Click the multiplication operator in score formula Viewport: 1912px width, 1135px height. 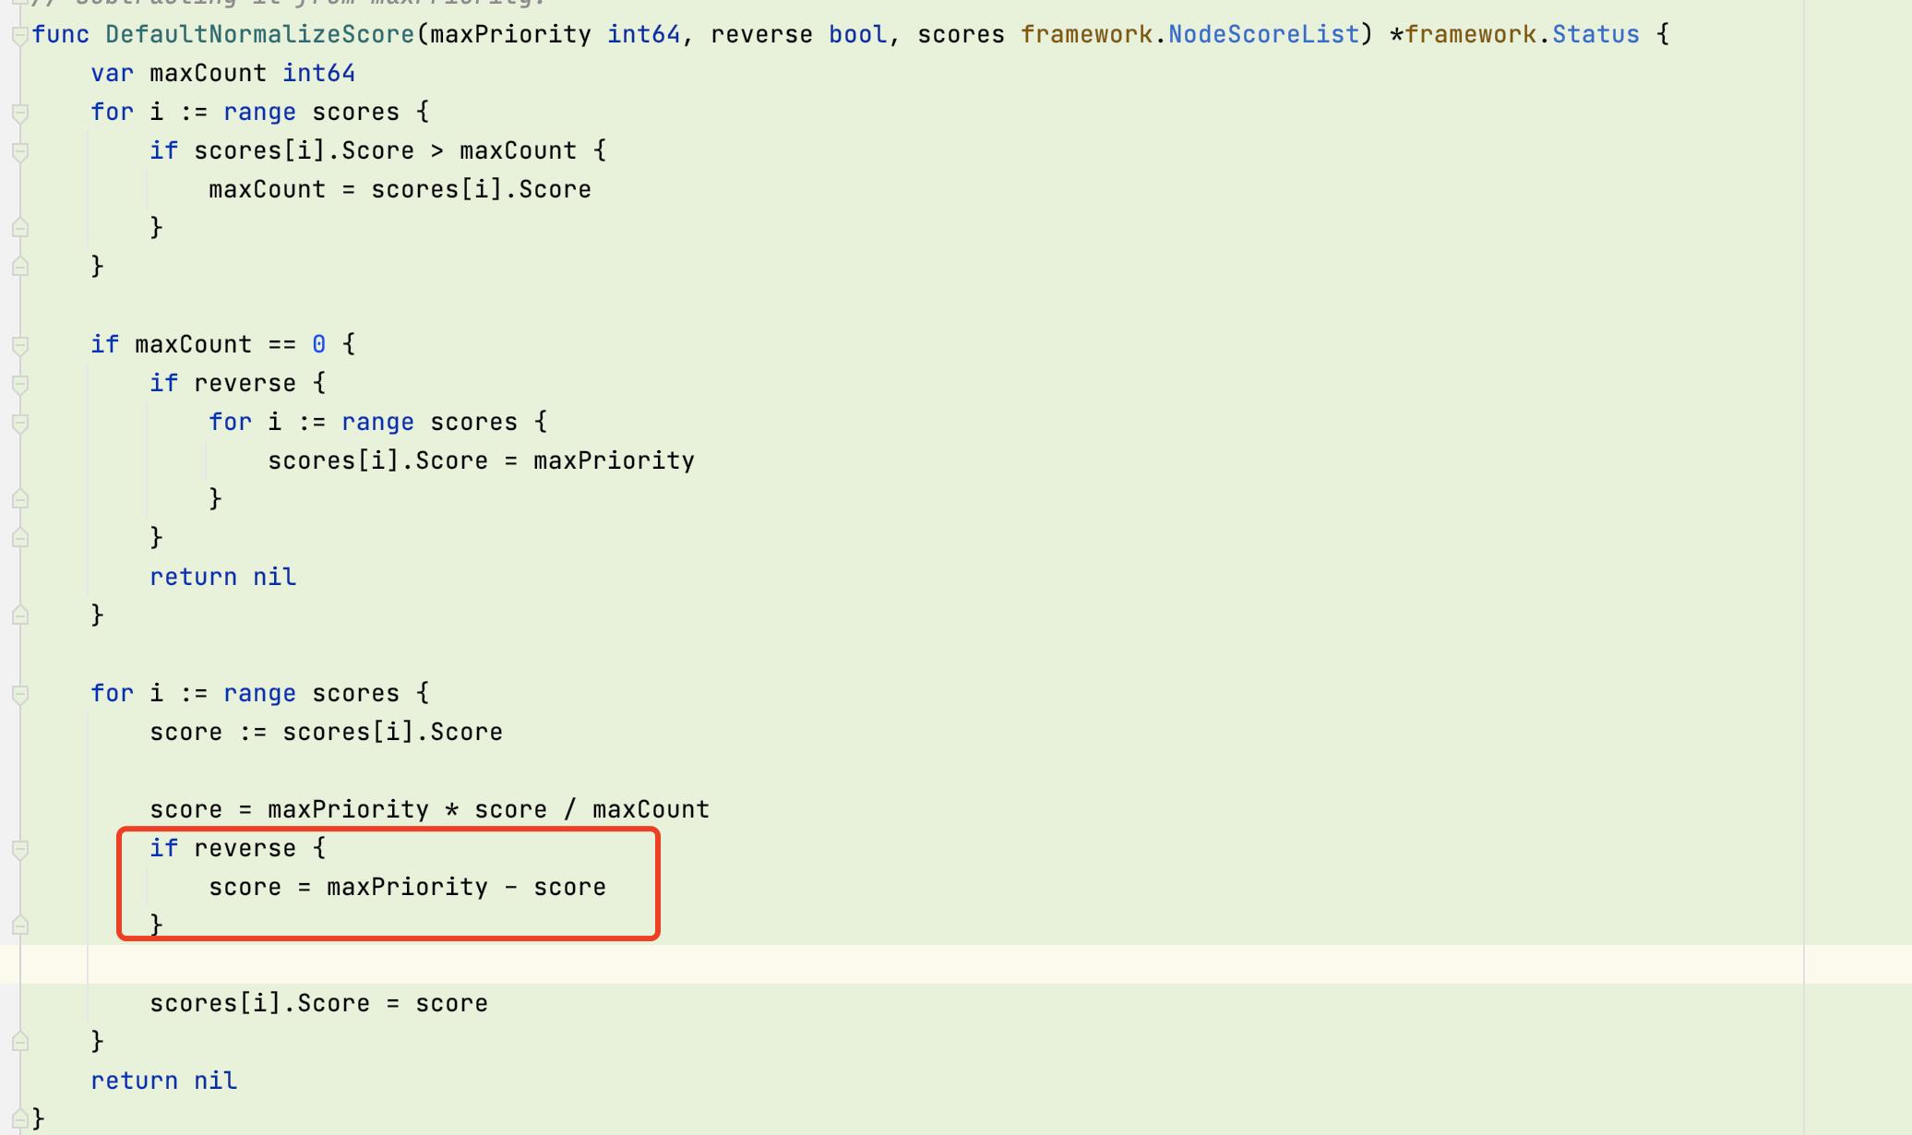click(451, 810)
